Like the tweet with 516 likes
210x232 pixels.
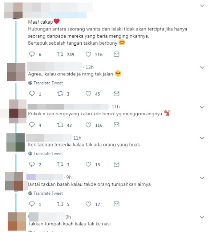pos(88,54)
